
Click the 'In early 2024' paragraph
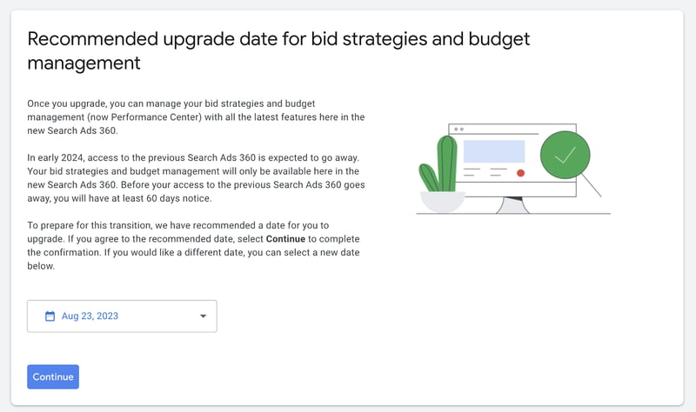point(196,178)
